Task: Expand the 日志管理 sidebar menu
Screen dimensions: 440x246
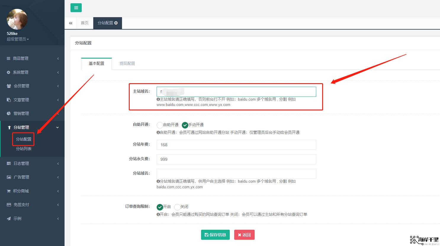Action: click(x=32, y=163)
